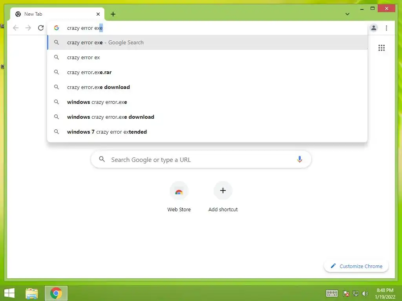Click the Google G icon in address bar
The width and height of the screenshot is (402, 301).
[57, 28]
